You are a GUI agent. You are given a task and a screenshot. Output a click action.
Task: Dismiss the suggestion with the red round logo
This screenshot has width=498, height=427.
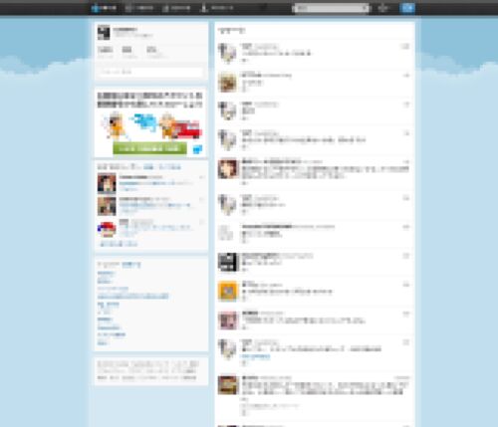coord(201,222)
